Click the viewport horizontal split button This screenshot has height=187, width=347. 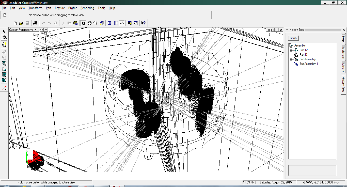pyautogui.click(x=272, y=30)
